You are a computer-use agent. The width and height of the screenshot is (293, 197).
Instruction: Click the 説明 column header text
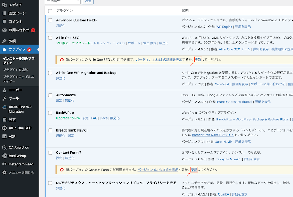point(185,11)
